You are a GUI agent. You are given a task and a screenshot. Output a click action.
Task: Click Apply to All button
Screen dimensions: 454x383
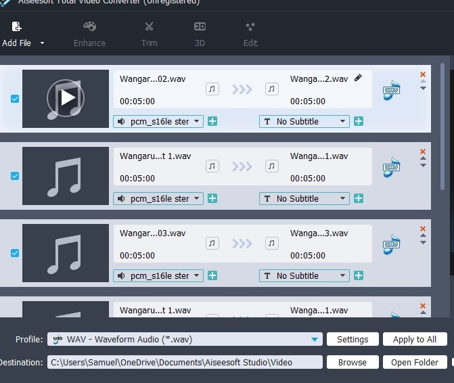coord(415,339)
